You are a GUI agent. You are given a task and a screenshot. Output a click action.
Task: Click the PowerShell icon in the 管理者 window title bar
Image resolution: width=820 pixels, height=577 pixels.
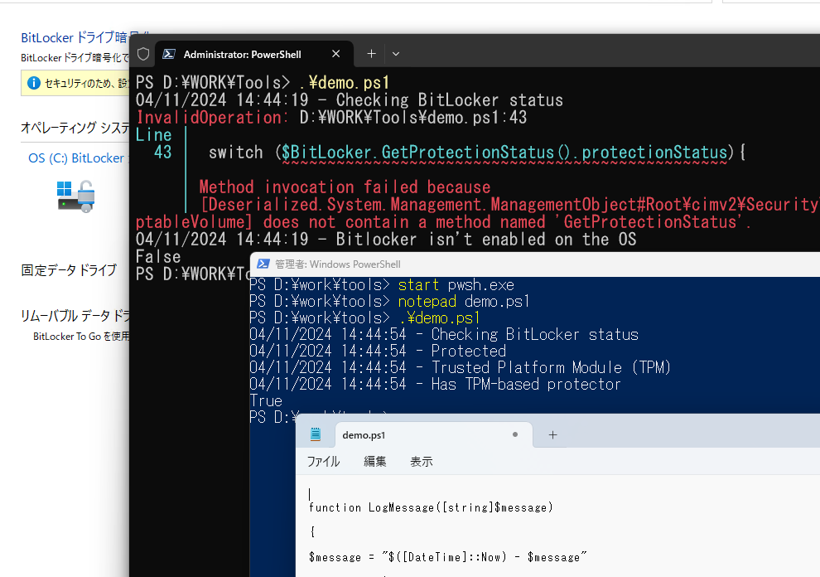coord(265,264)
